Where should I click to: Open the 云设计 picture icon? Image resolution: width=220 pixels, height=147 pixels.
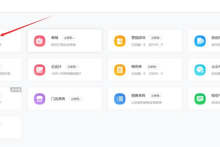[x=40, y=70]
